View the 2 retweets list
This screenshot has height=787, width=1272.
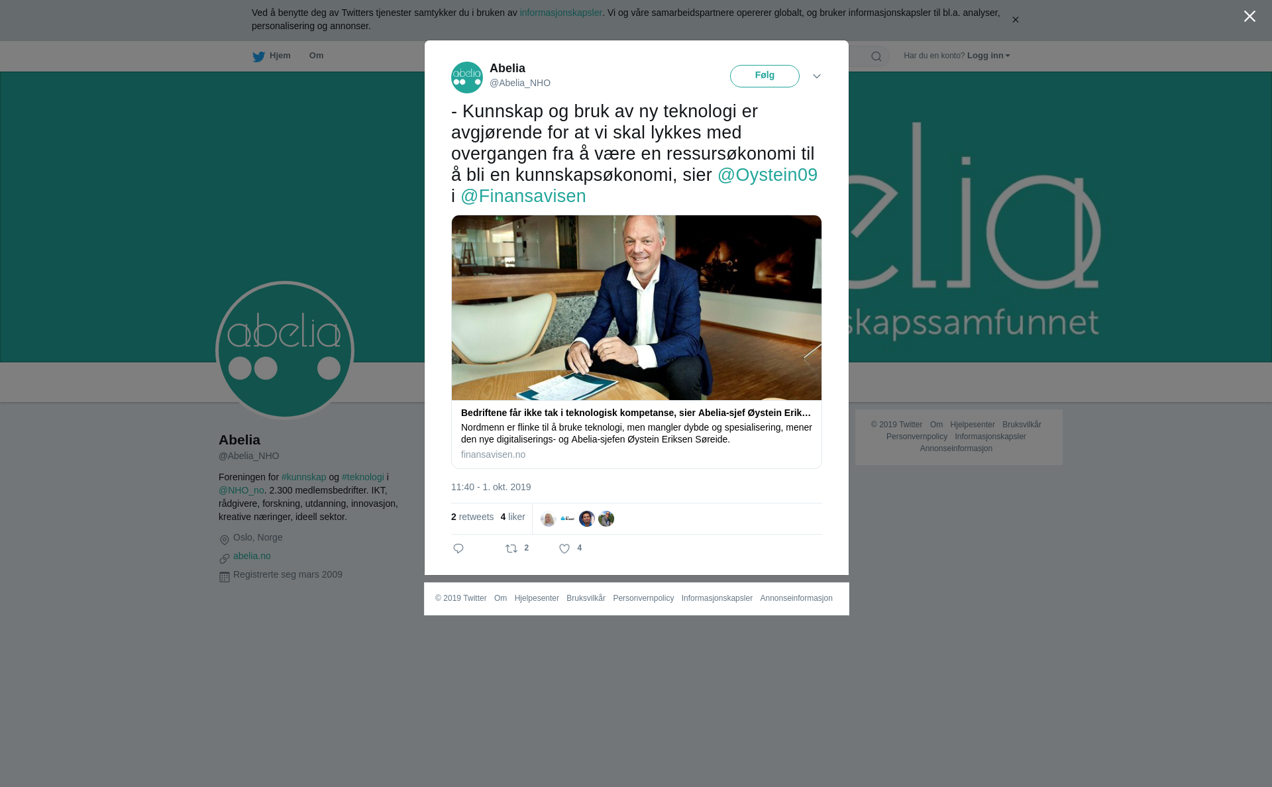[x=472, y=517]
